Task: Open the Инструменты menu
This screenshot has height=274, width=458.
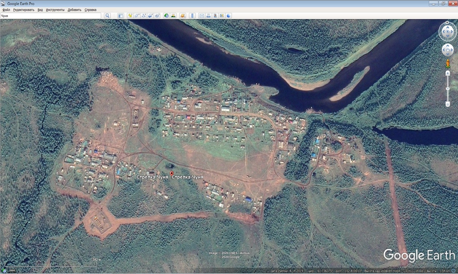Action: [55, 10]
